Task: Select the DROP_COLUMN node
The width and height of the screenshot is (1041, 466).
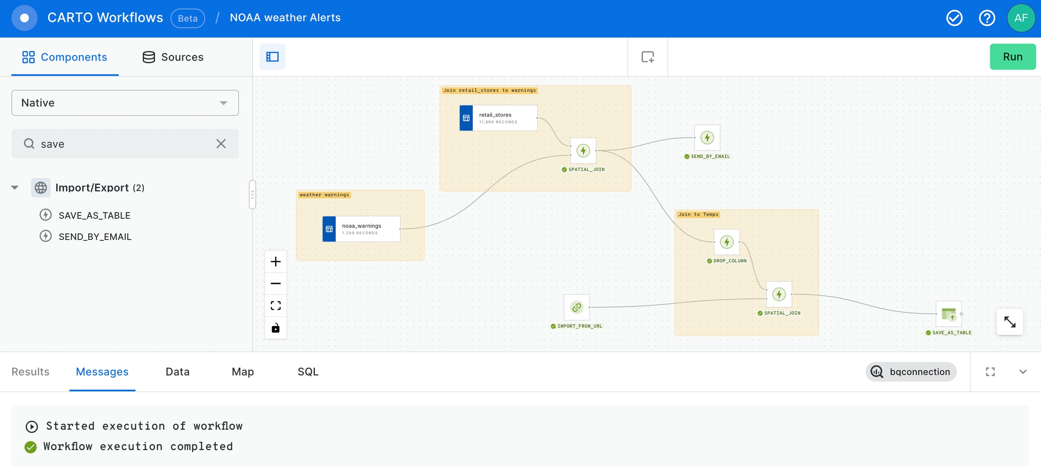Action: [727, 242]
